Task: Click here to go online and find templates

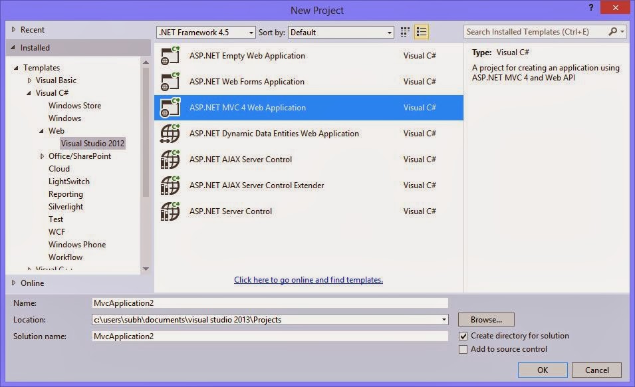Action: 308,279
